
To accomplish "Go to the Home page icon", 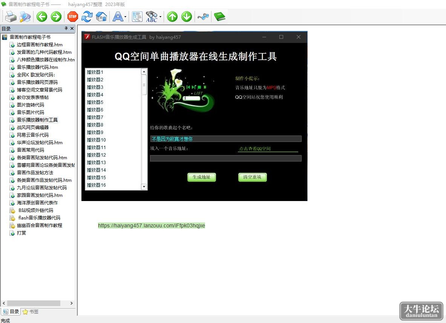I will [101, 17].
